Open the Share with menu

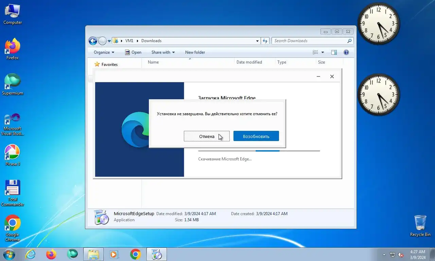click(163, 52)
